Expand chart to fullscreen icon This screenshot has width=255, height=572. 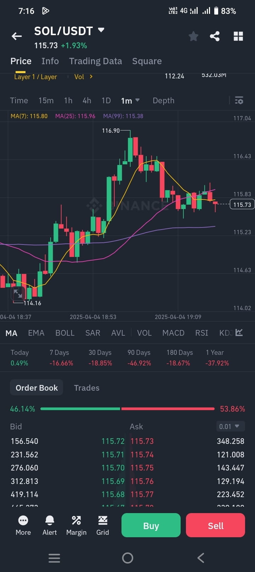(17, 294)
